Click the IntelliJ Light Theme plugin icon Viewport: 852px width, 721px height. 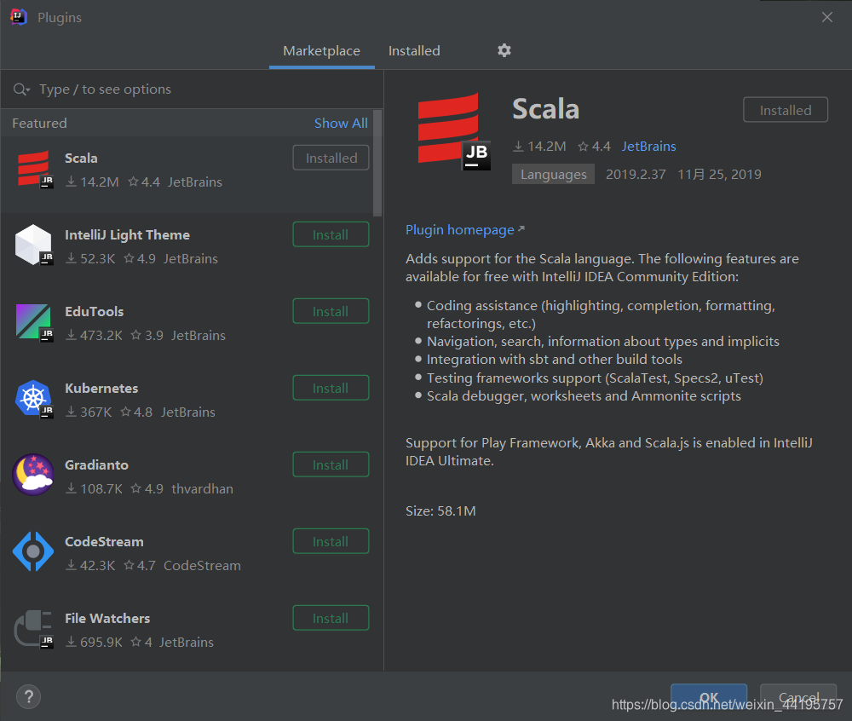coord(34,245)
